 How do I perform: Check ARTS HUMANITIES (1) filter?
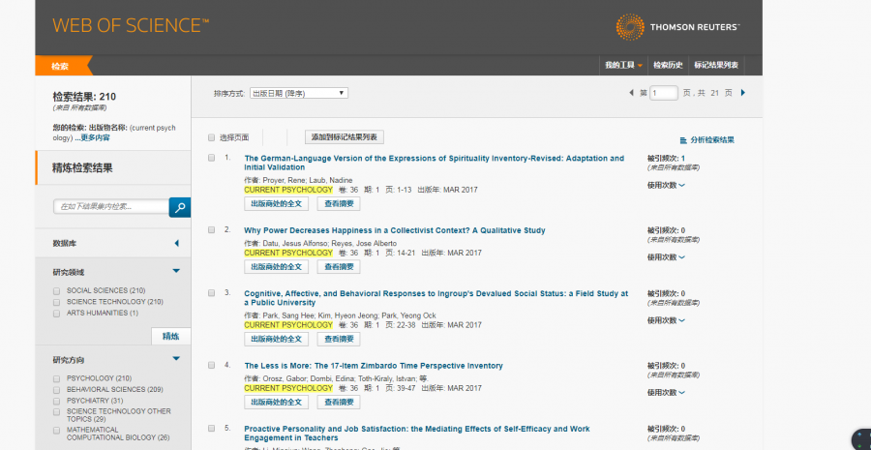[56, 314]
